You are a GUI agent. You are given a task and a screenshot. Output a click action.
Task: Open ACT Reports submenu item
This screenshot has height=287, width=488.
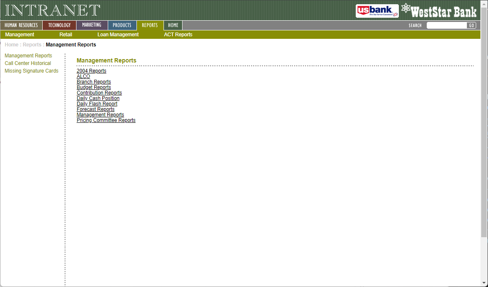[x=178, y=35]
